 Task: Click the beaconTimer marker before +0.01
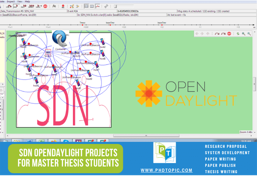110,25
